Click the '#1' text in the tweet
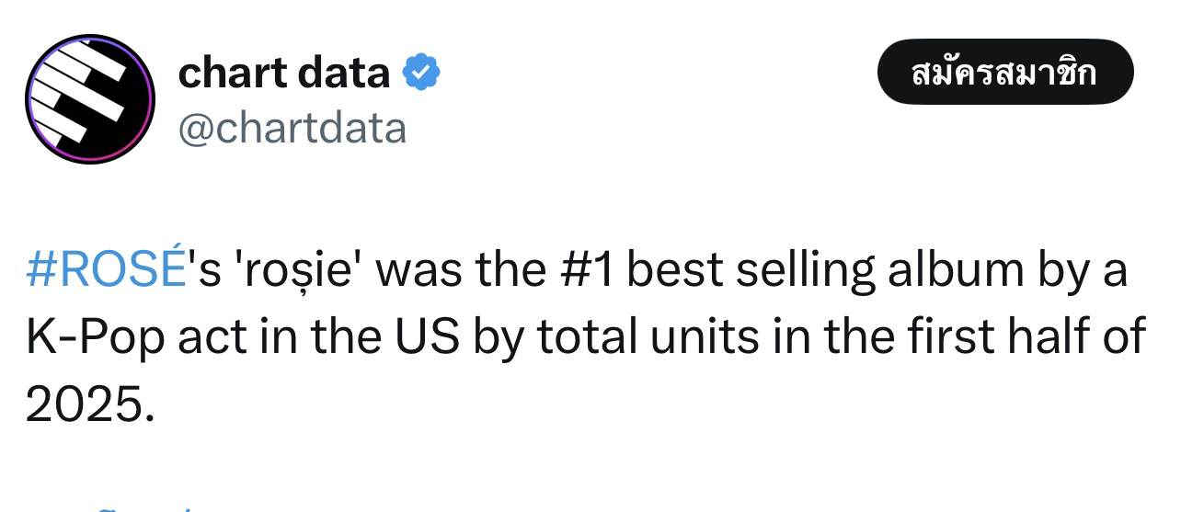 coord(586,271)
